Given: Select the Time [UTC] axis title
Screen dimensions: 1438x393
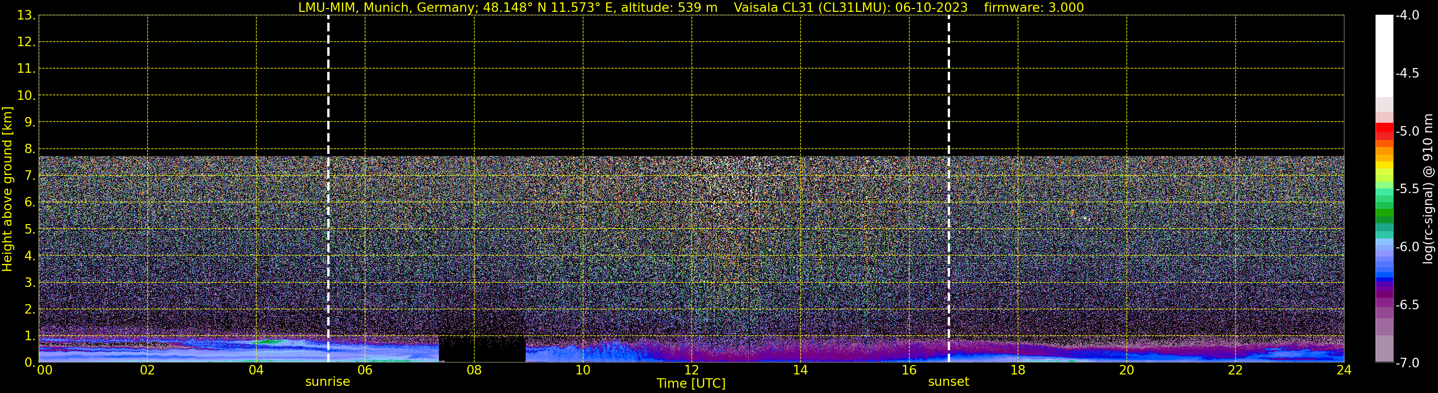Looking at the screenshot, I should point(691,383).
